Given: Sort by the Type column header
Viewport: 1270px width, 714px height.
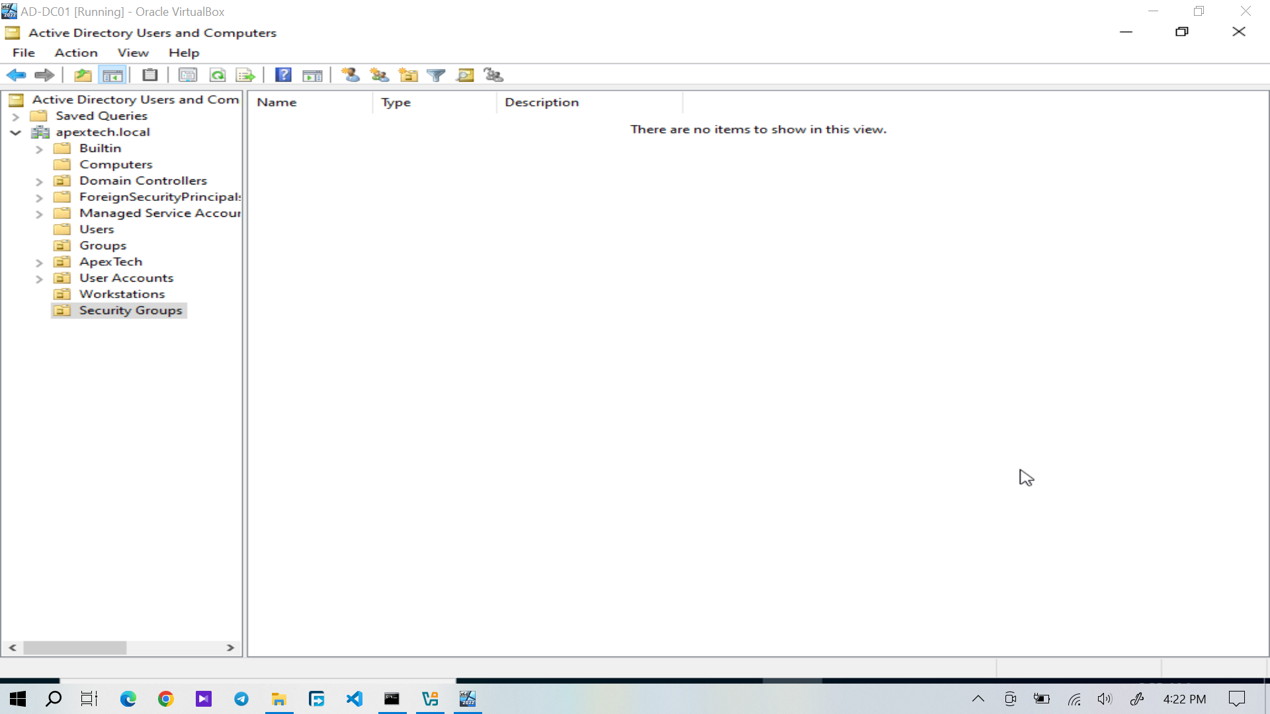Looking at the screenshot, I should click(435, 102).
